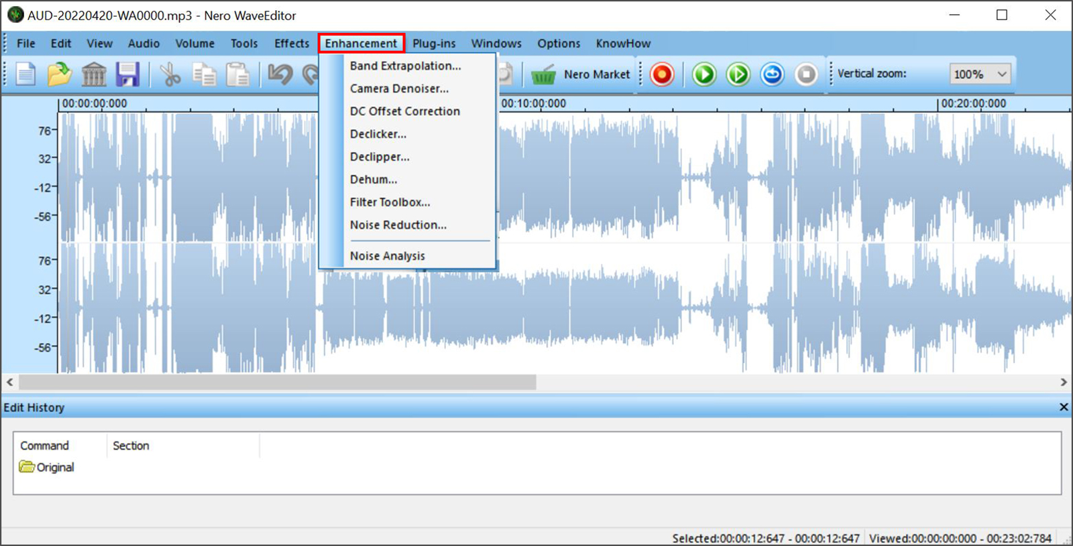The height and width of the screenshot is (546, 1073).
Task: Open the Effects menu
Action: point(292,44)
